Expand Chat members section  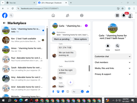point(113,62)
